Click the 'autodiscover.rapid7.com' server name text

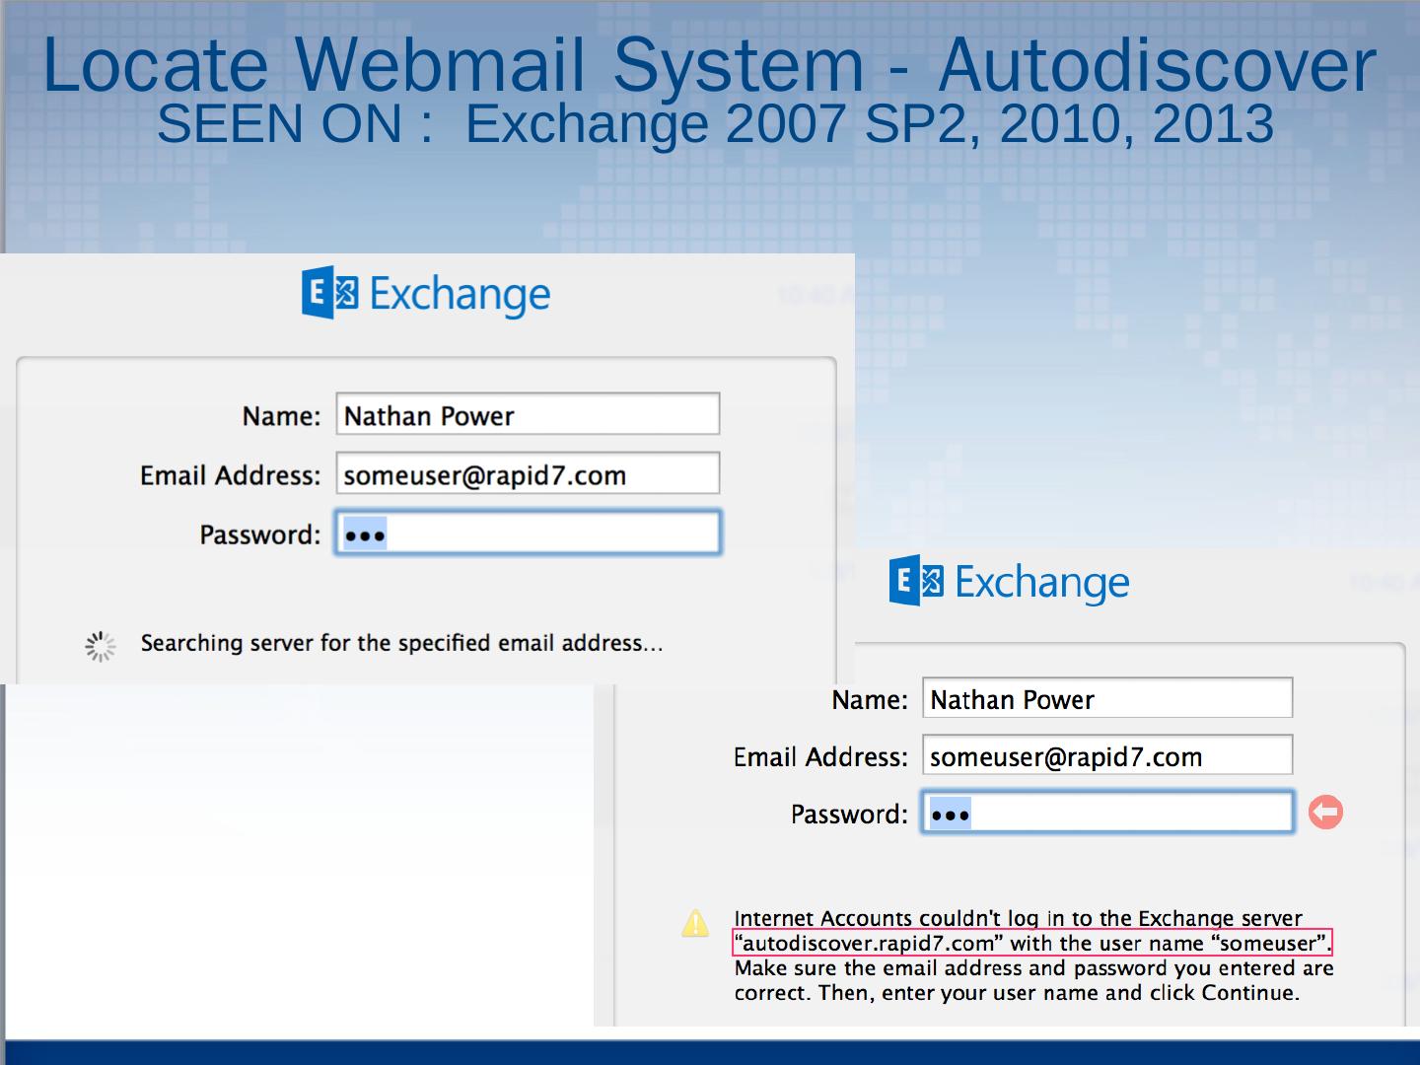(x=869, y=943)
